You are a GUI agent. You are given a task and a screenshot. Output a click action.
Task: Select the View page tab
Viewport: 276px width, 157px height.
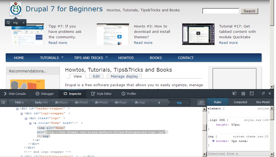[x=78, y=76]
